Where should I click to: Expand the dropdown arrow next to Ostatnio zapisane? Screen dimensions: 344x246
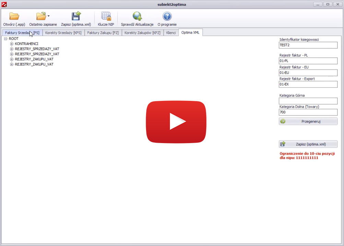(x=49, y=16)
